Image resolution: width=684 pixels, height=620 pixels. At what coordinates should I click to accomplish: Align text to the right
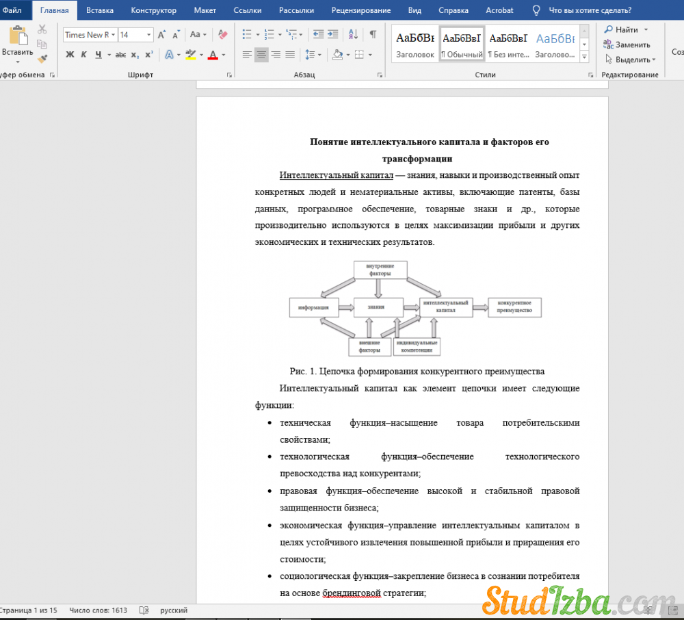point(276,55)
